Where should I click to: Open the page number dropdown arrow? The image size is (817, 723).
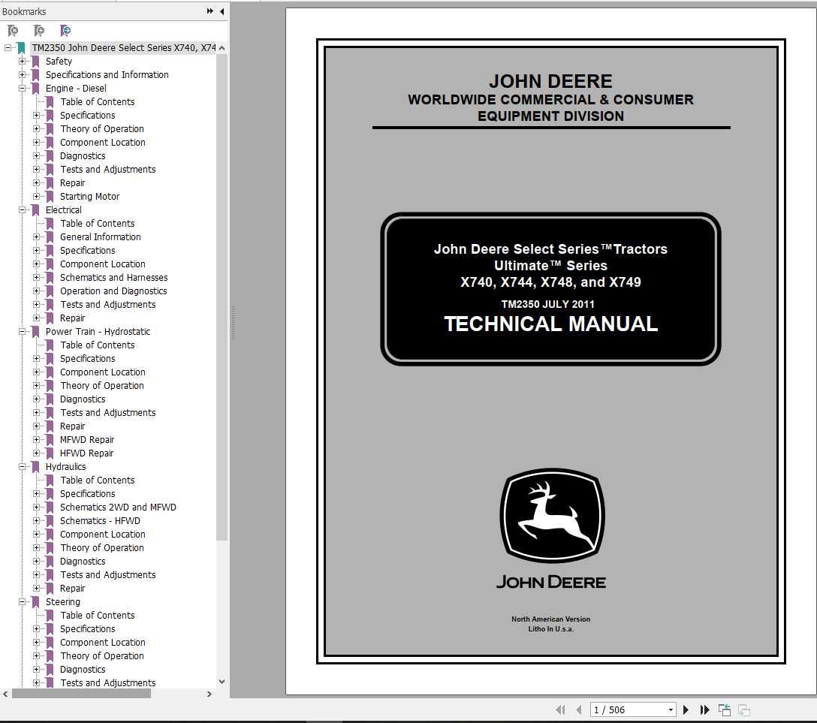click(671, 709)
